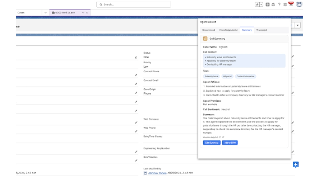The height and width of the screenshot is (179, 319).
Task: Click the Contact information tag
Action: click(x=246, y=76)
